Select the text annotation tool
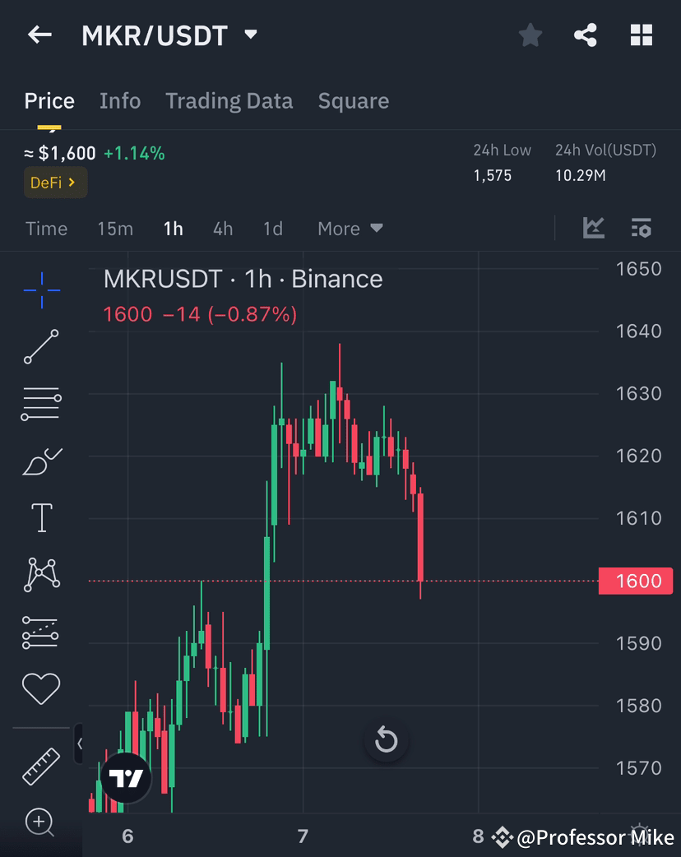This screenshot has height=857, width=681. point(41,517)
